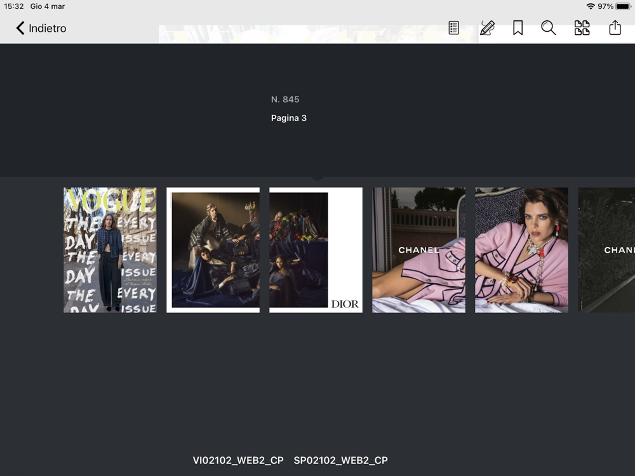This screenshot has width=635, height=476.
Task: Click the 'Pagina 3' page label
Action: pos(289,118)
